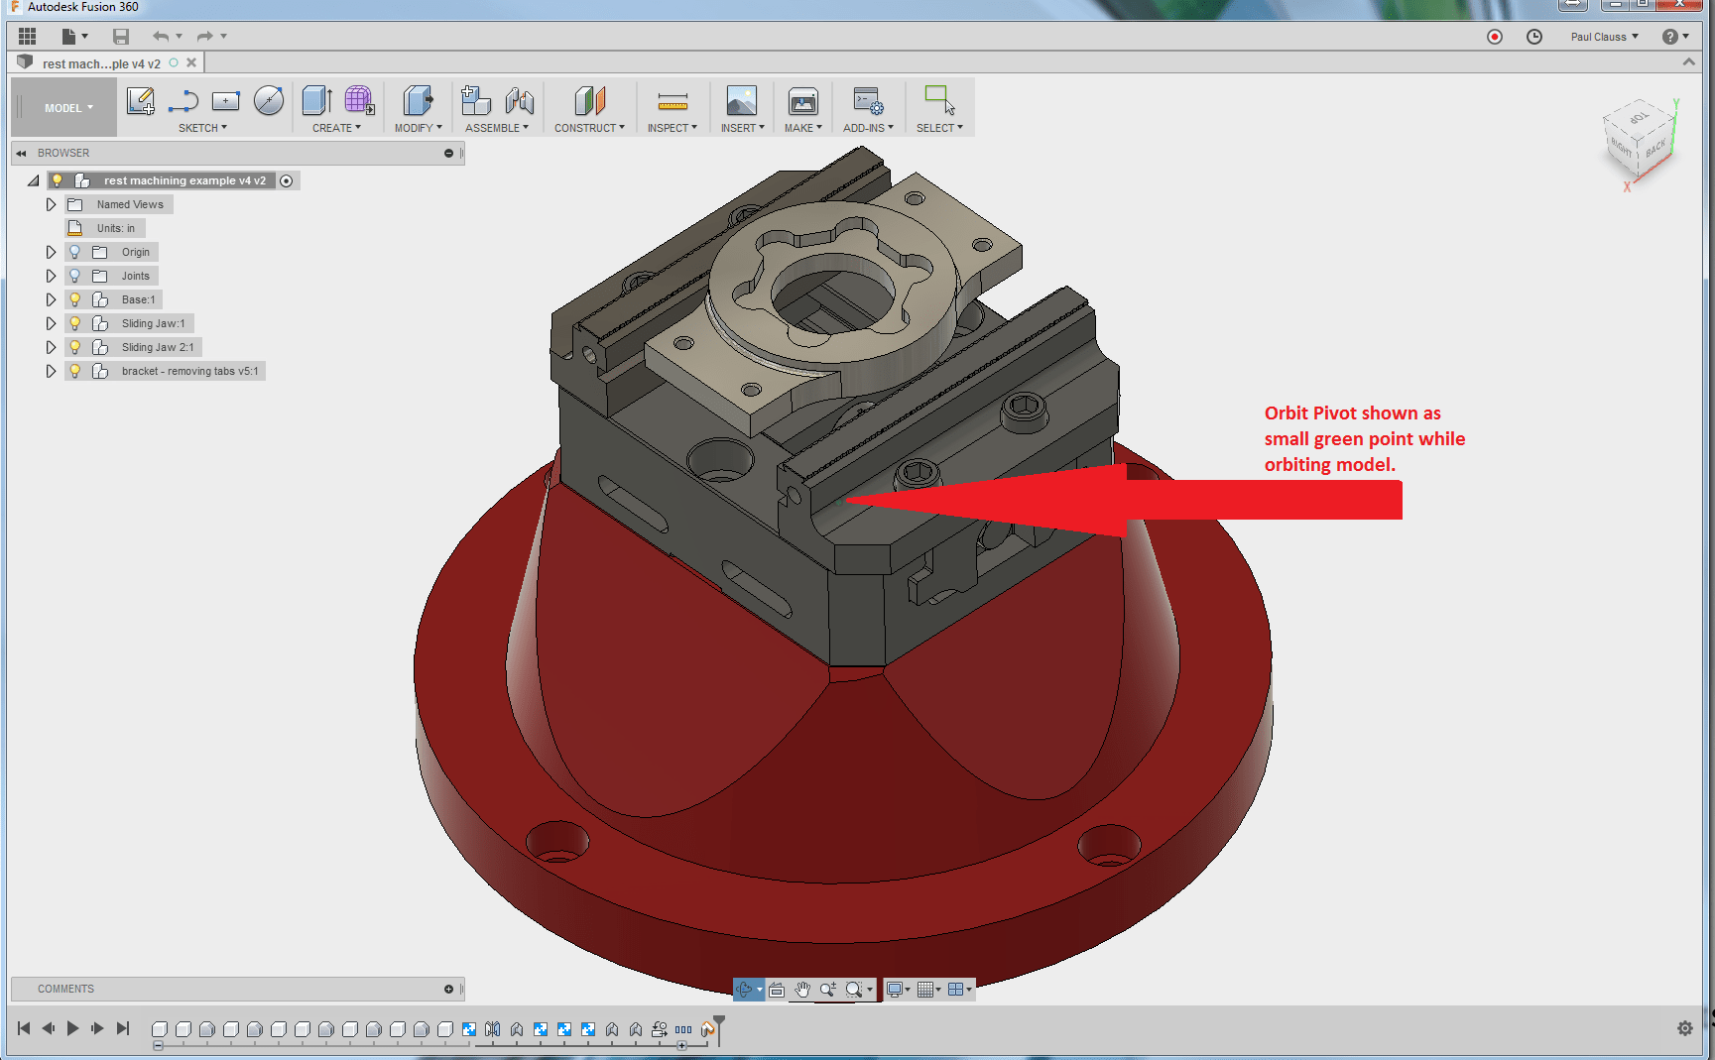Select the Pan tool in navigation bar
Screen dimensions: 1715x1060
(801, 989)
